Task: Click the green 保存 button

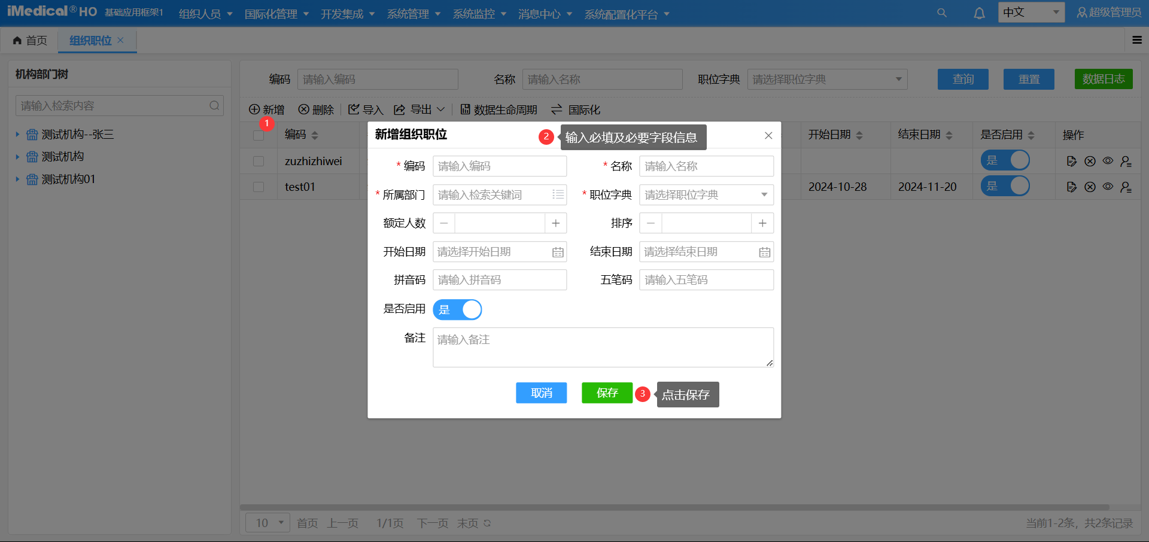Action: tap(607, 393)
